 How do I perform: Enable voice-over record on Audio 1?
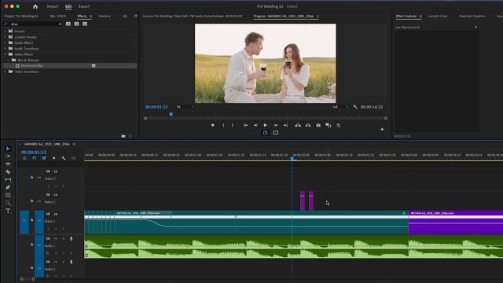pyautogui.click(x=72, y=239)
